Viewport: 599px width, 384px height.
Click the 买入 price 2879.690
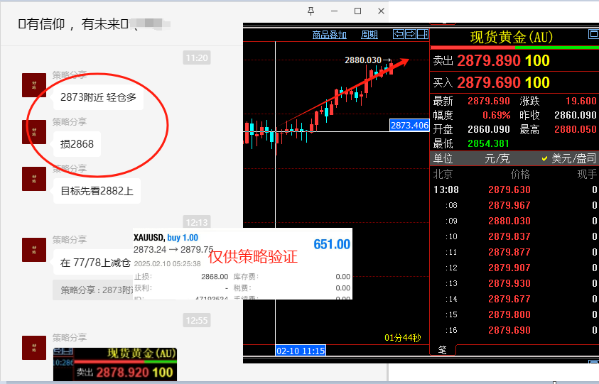click(489, 82)
